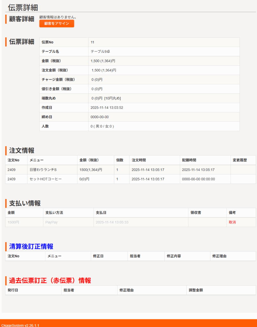Click the 日替わりランチS menu cell
Viewport: 257px width, 327px height.
pos(43,170)
